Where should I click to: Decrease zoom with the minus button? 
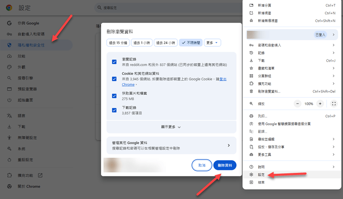point(298,104)
